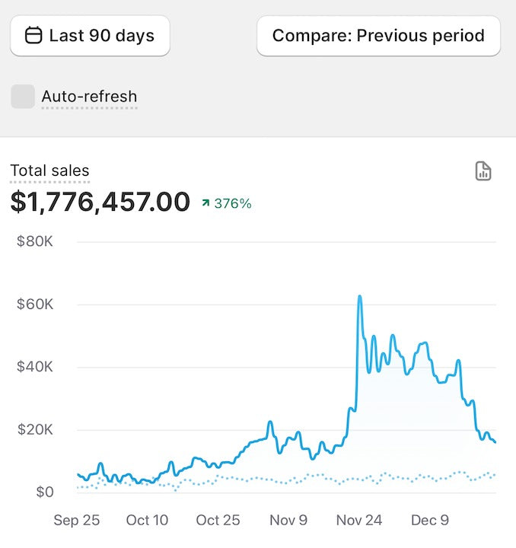Open Compare: Previous period selector

pyautogui.click(x=378, y=36)
